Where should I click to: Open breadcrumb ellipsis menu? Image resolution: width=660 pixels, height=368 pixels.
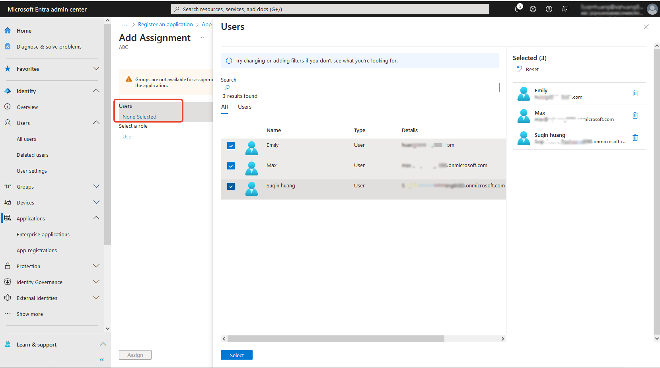(x=124, y=25)
